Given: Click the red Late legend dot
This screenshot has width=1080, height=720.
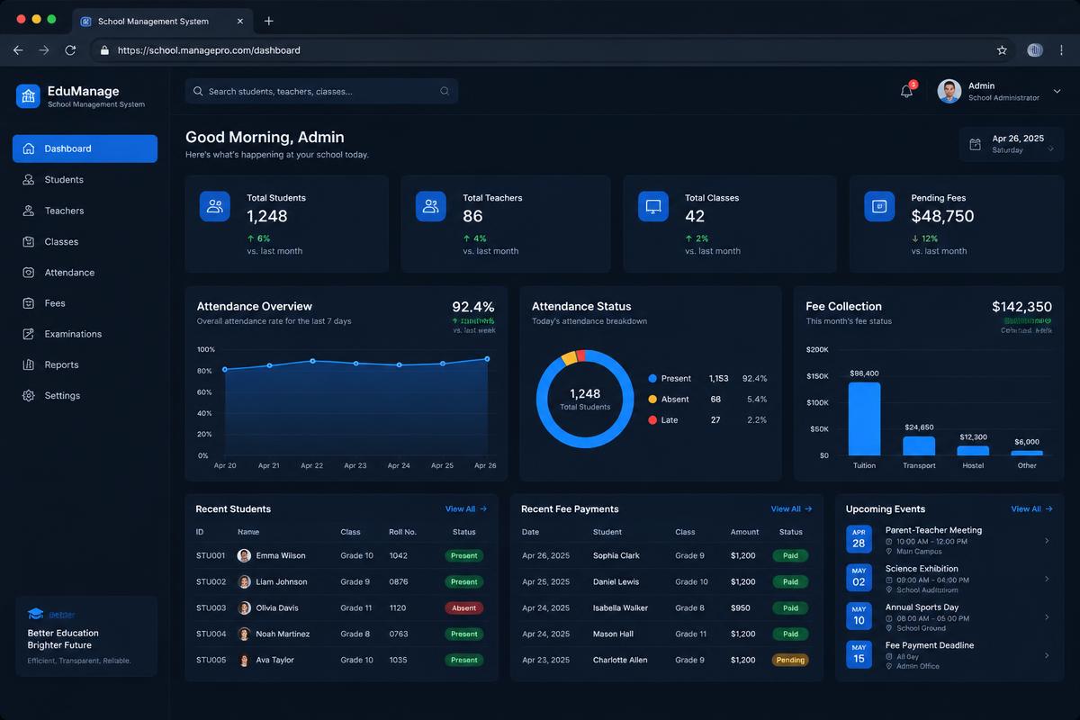Looking at the screenshot, I should (x=652, y=420).
